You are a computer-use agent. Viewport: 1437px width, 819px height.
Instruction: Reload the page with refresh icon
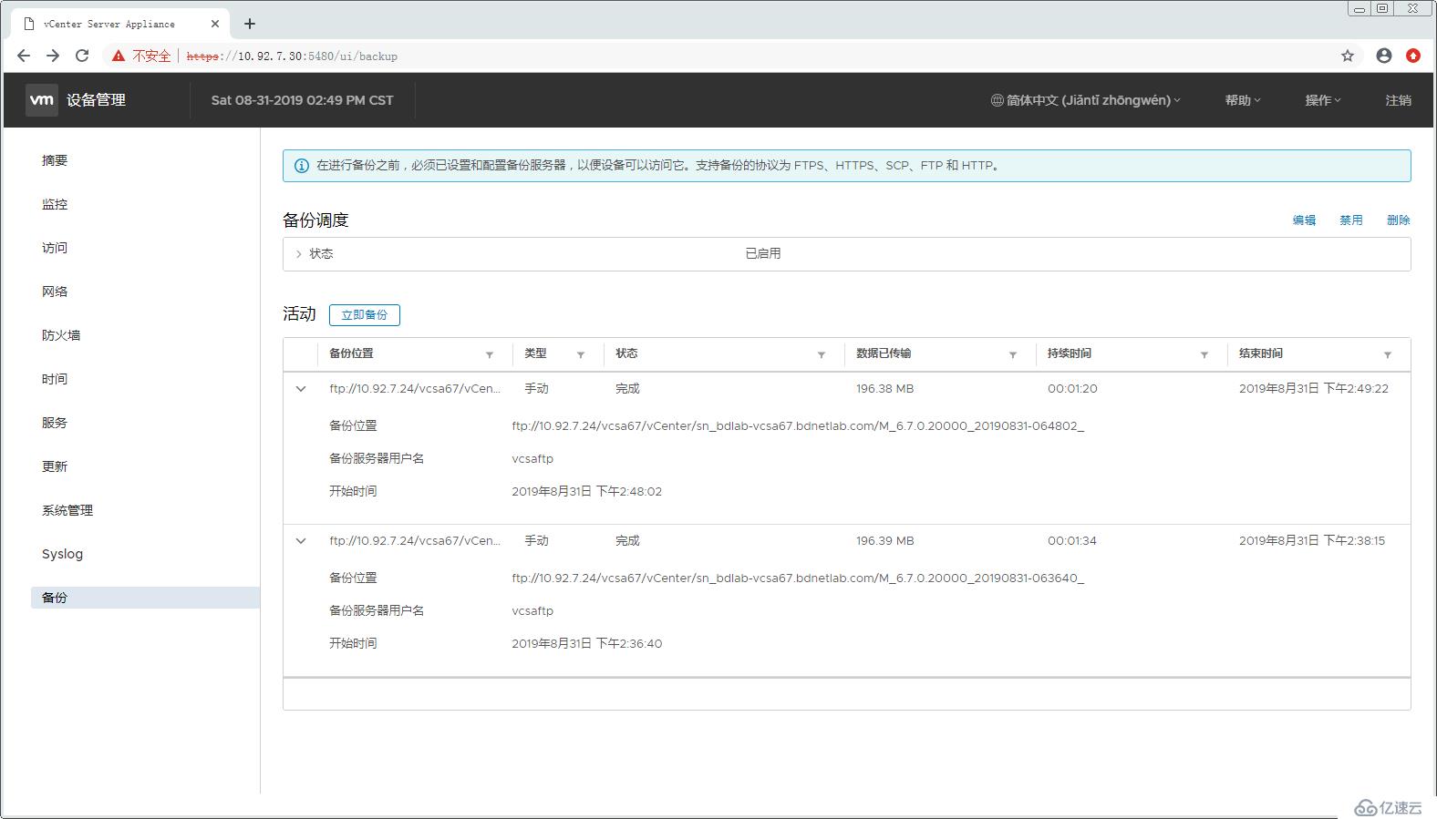82,56
